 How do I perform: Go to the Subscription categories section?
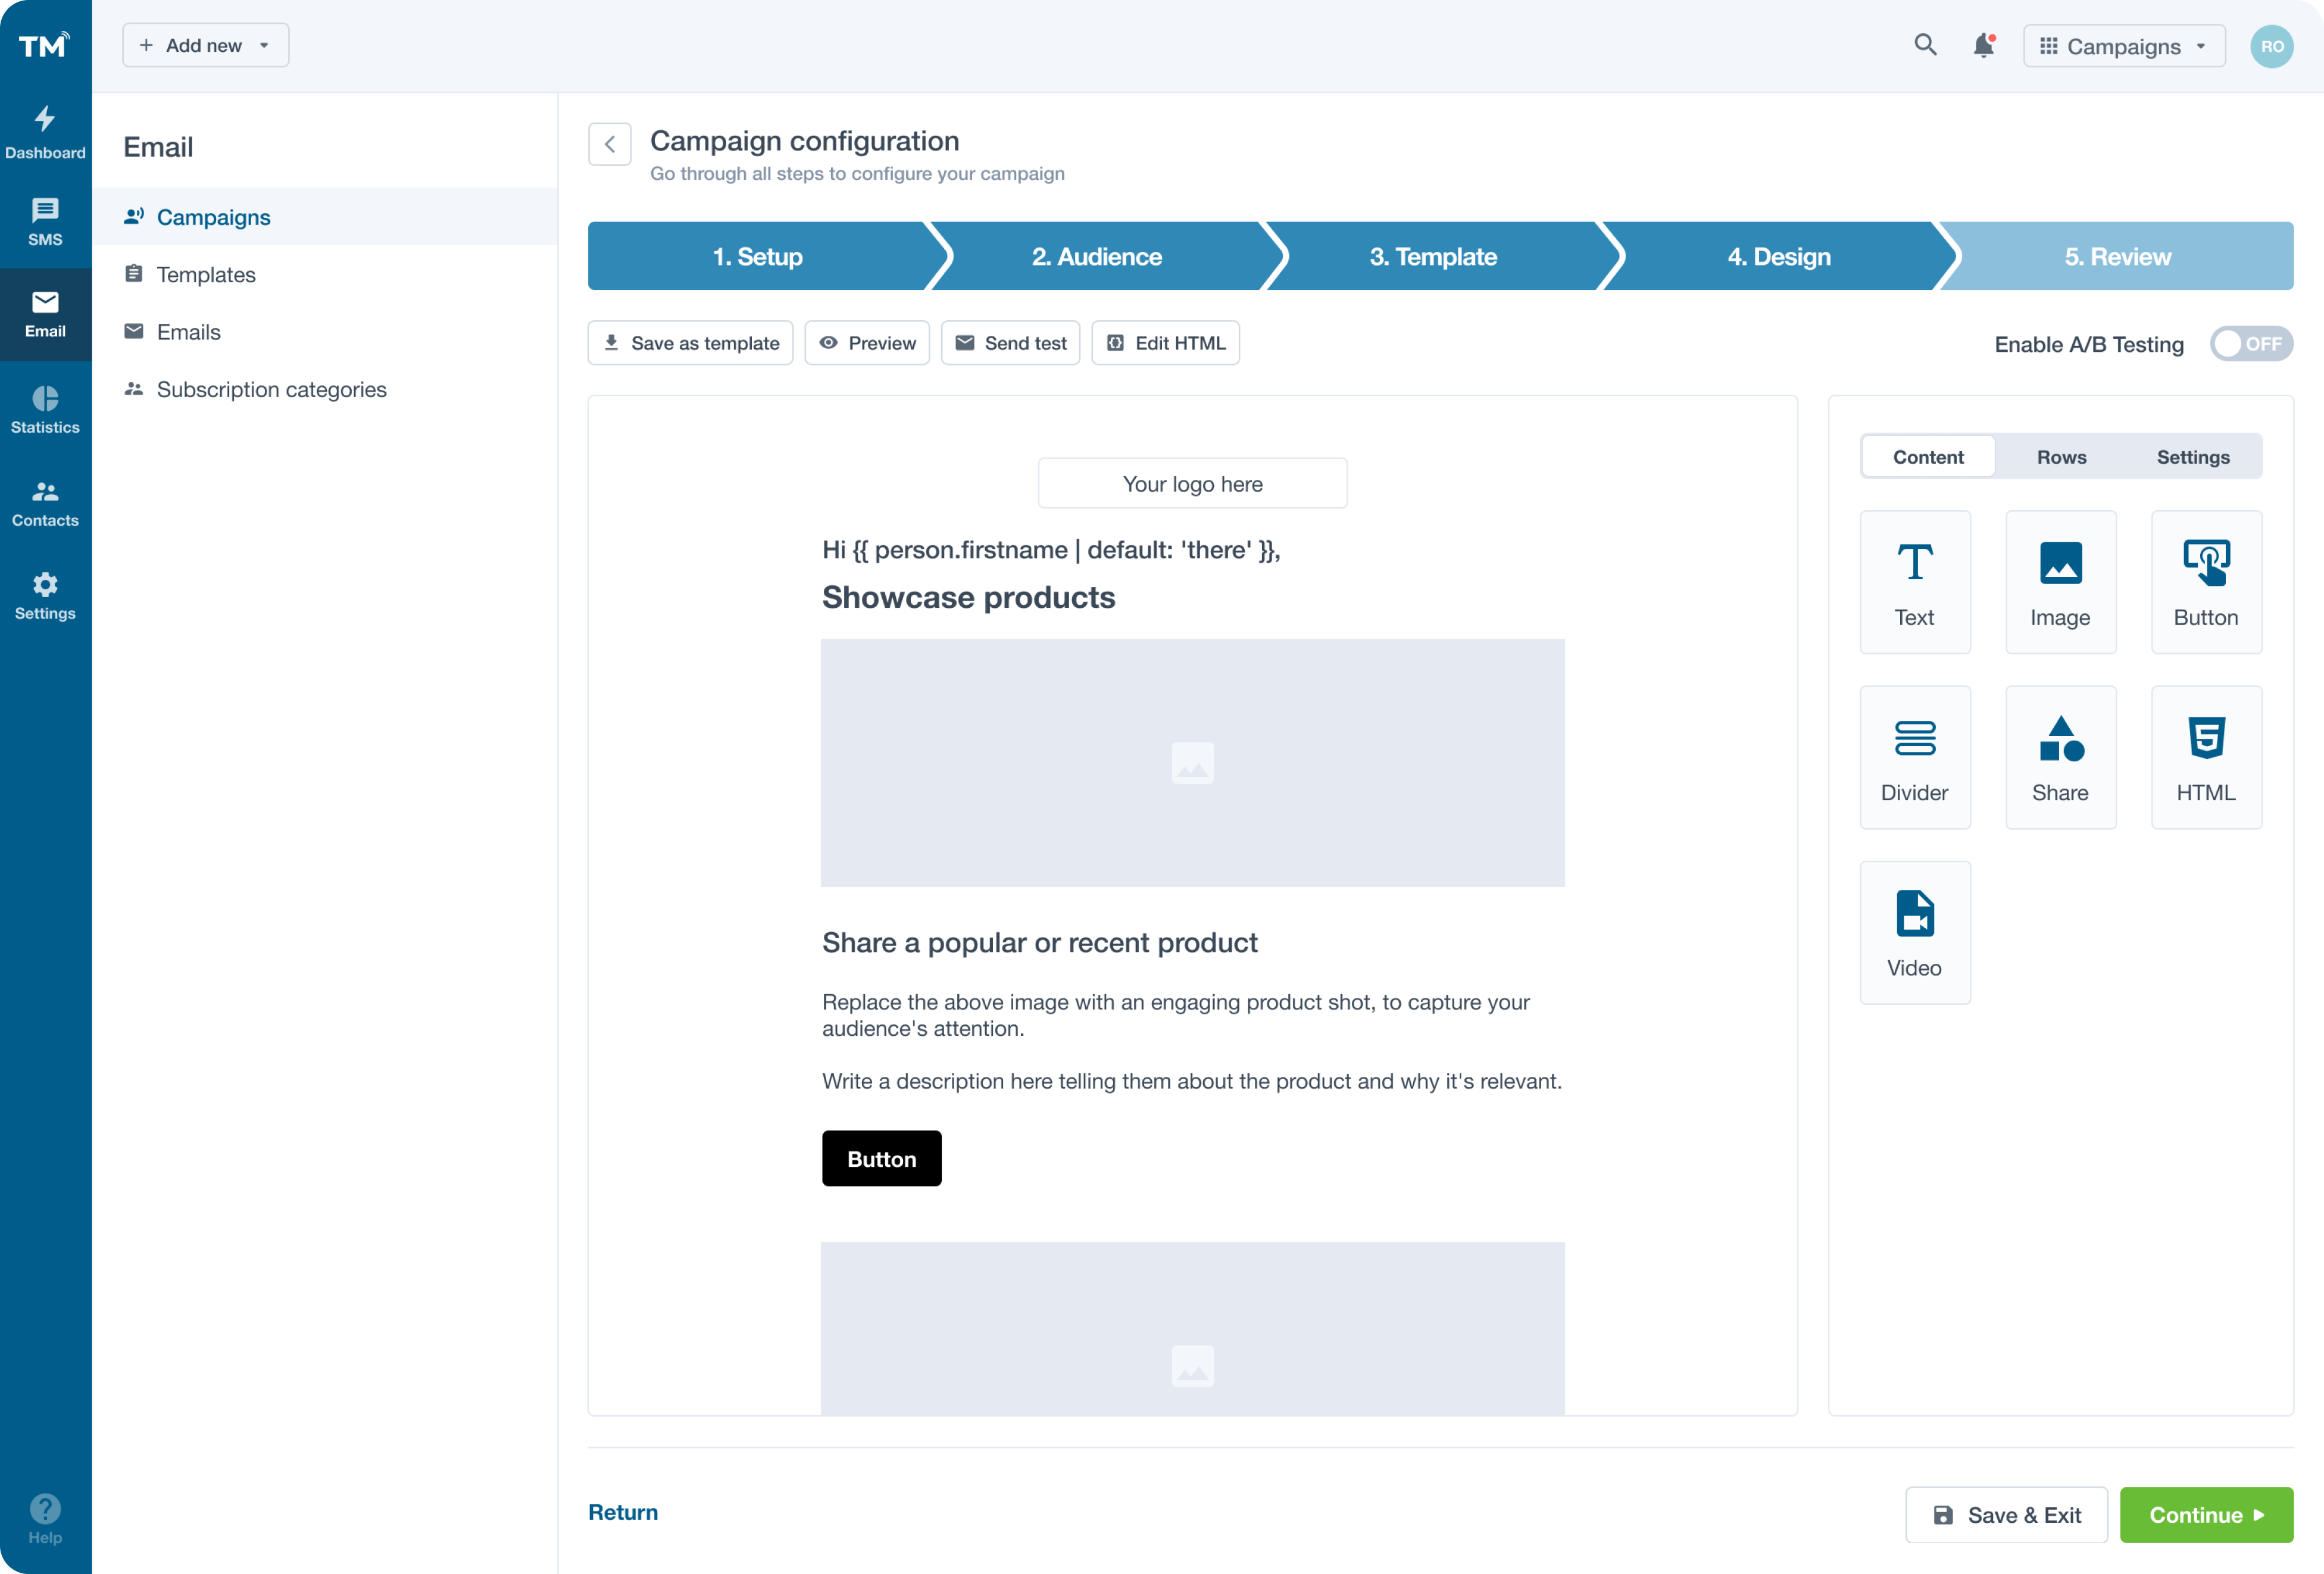[x=272, y=389]
